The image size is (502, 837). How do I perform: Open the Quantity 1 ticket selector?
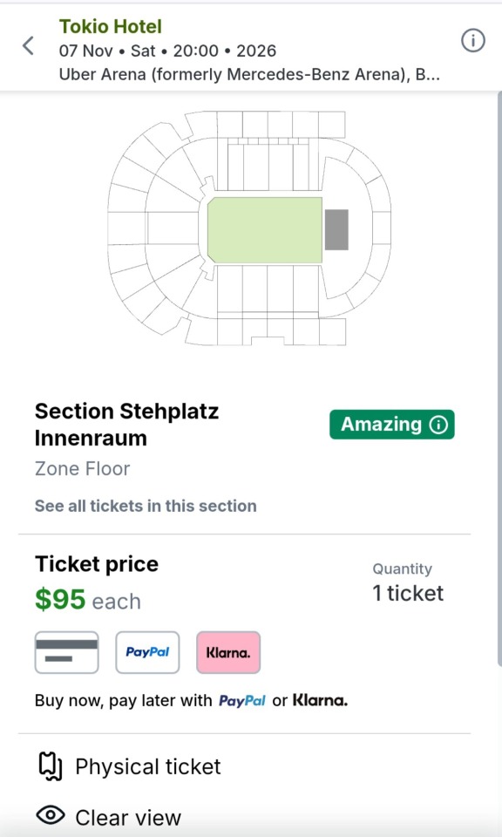point(408,583)
